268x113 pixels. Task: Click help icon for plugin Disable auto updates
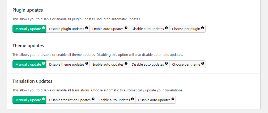point(167,28)
